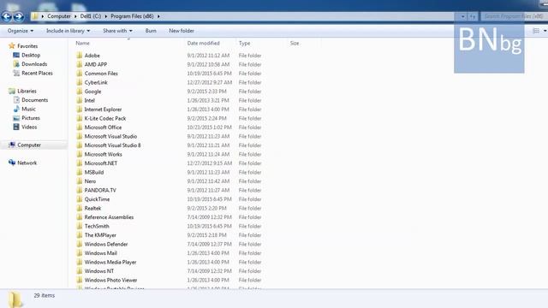Image resolution: width=548 pixels, height=308 pixels.
Task: Open the view options dropdown arrow
Action: tap(545, 31)
